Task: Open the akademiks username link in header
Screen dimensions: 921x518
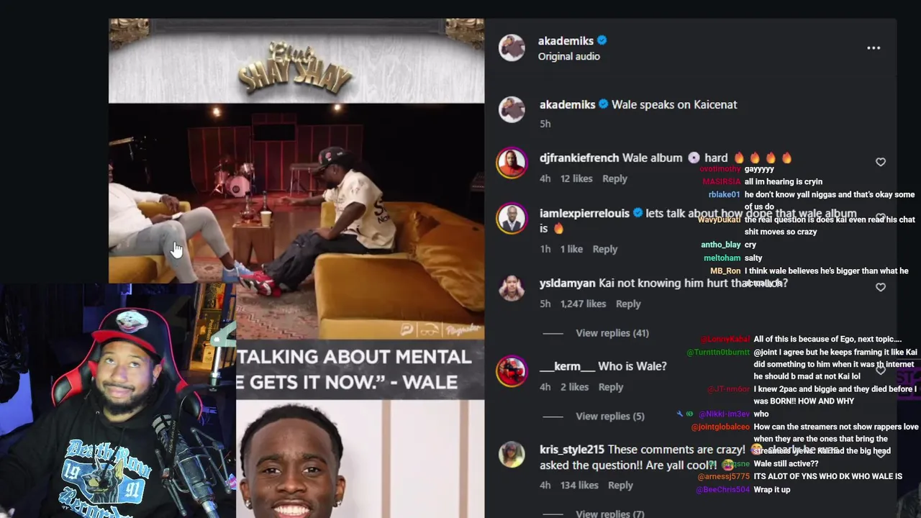Action: [x=566, y=41]
